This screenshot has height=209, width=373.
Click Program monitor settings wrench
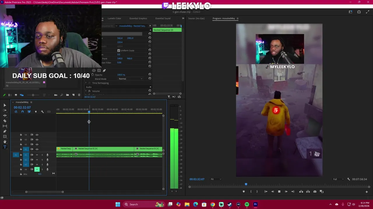pos(349,179)
